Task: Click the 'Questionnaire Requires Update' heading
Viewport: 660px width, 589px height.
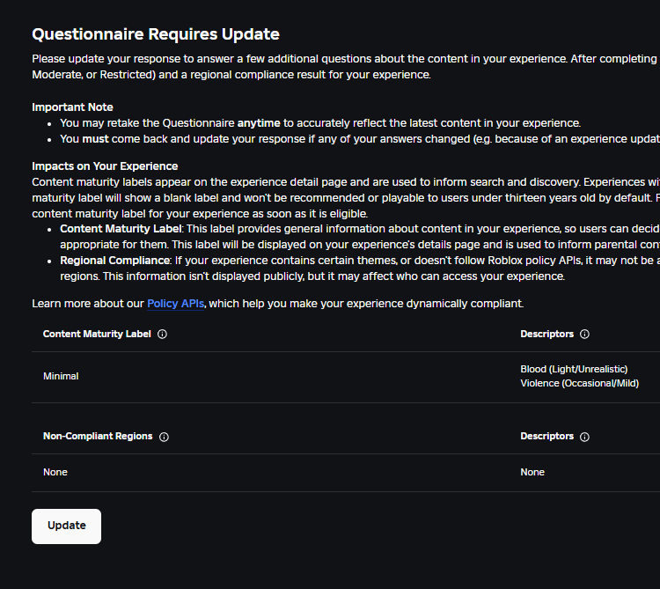Action: [x=156, y=34]
